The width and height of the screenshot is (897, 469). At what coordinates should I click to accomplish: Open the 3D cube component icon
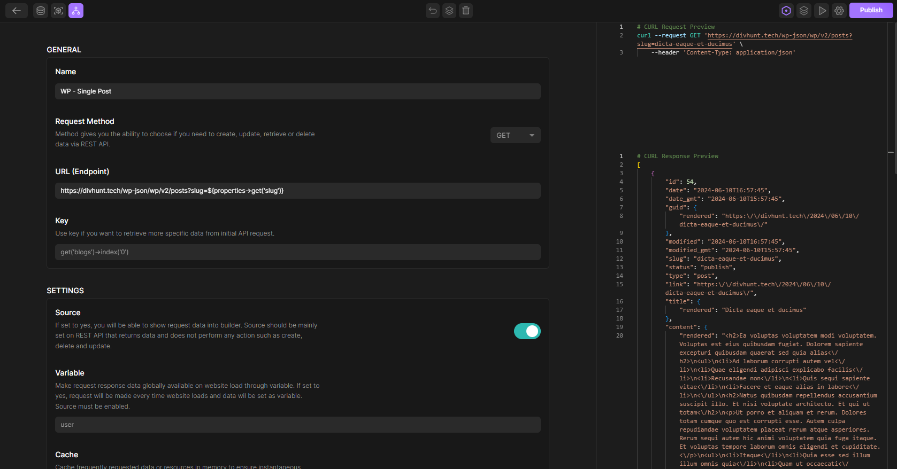[x=58, y=11]
